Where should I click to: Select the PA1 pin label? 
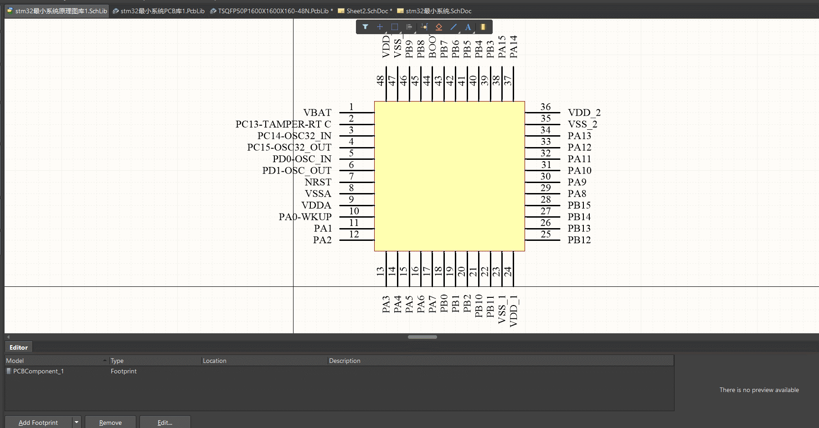[x=323, y=228]
